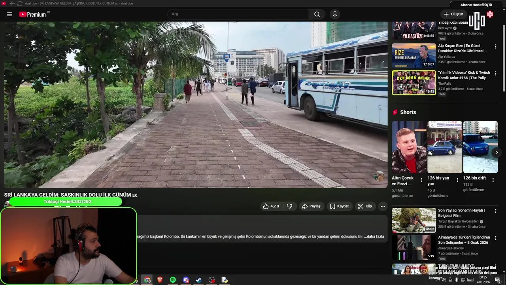Go back with browser back arrow
This screenshot has width=506, height=285.
(x=12, y=4)
